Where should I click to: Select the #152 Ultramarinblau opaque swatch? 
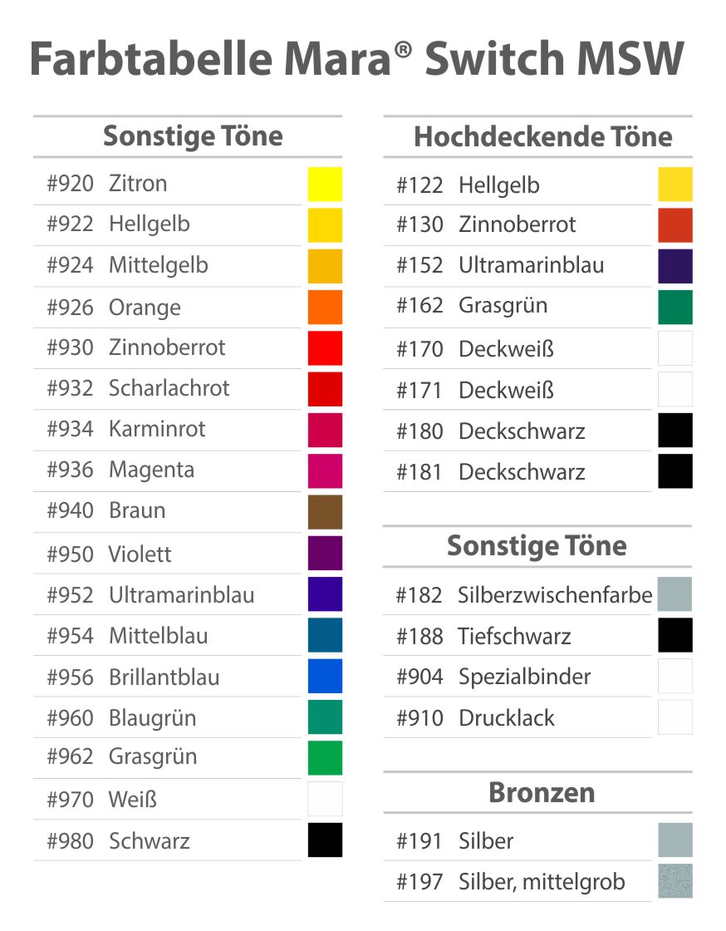click(x=675, y=266)
